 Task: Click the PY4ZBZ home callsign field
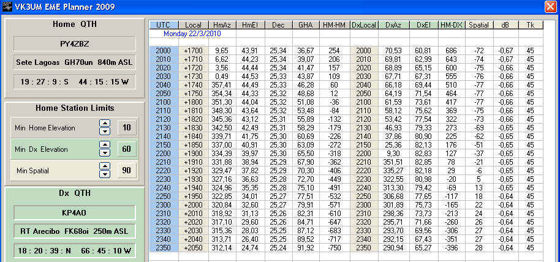[74, 44]
